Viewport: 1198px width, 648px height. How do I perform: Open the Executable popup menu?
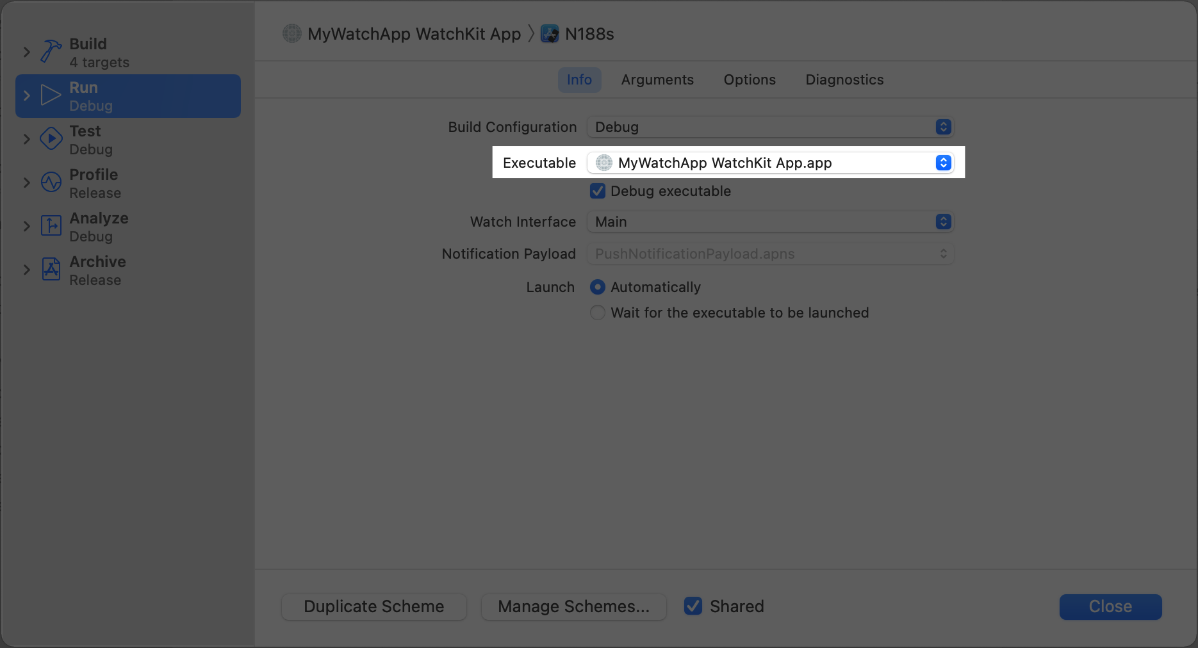pyautogui.click(x=770, y=163)
